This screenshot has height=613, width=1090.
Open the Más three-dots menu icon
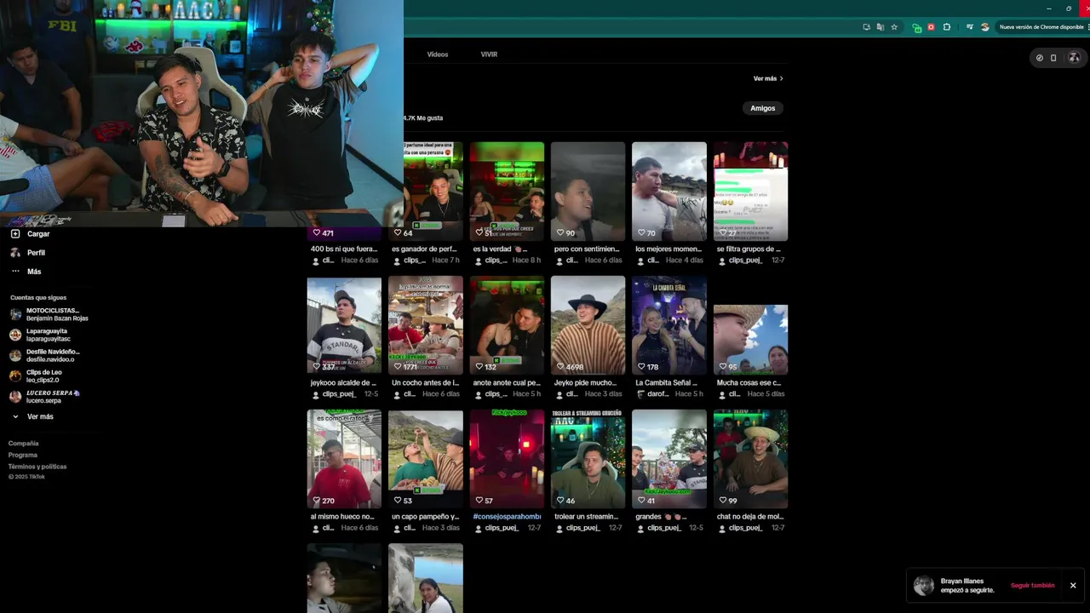[x=15, y=271]
